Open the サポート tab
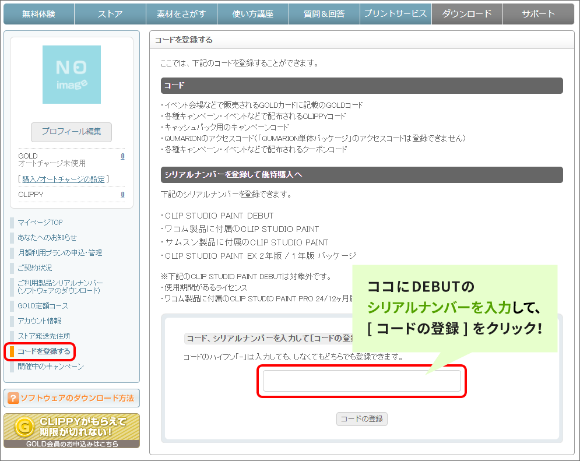Screen dimensions: 580x461 click(539, 14)
